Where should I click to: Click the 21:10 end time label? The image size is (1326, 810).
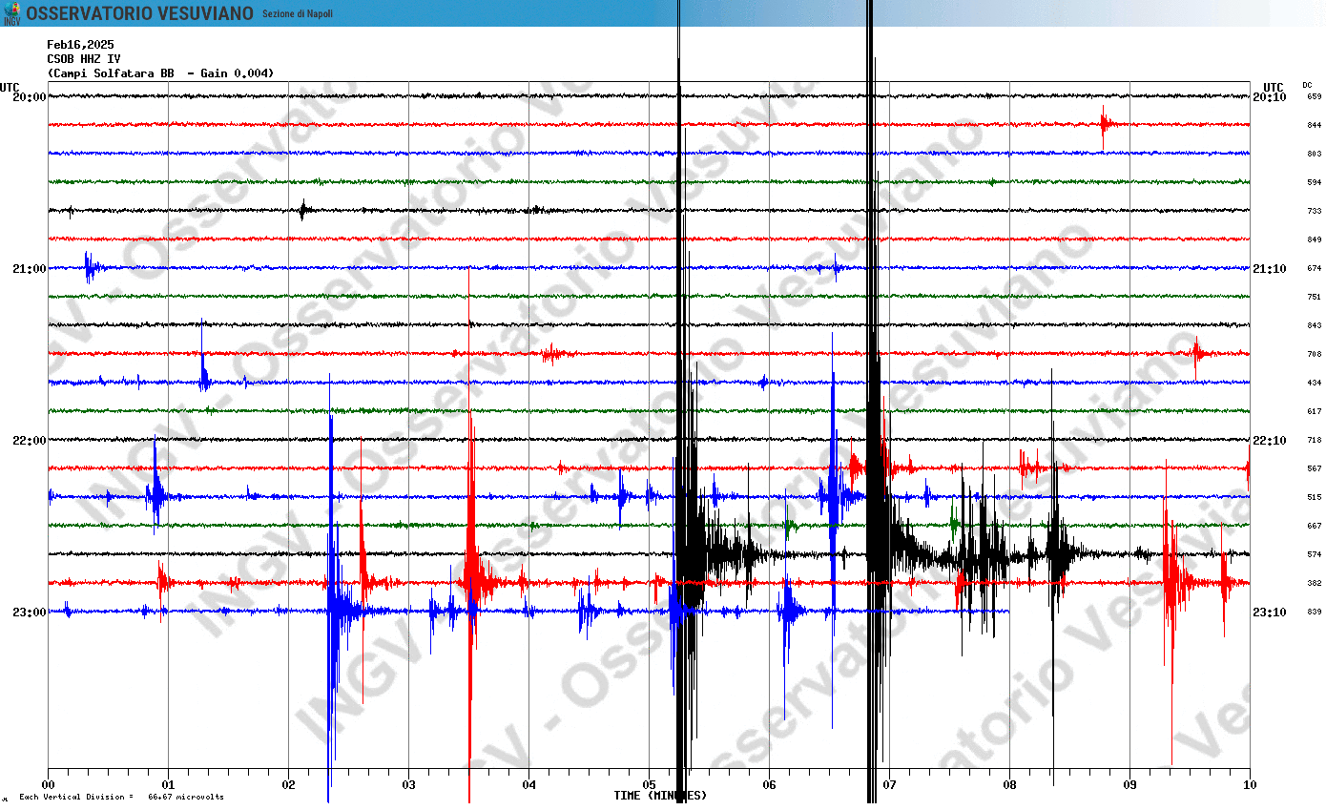1269,268
